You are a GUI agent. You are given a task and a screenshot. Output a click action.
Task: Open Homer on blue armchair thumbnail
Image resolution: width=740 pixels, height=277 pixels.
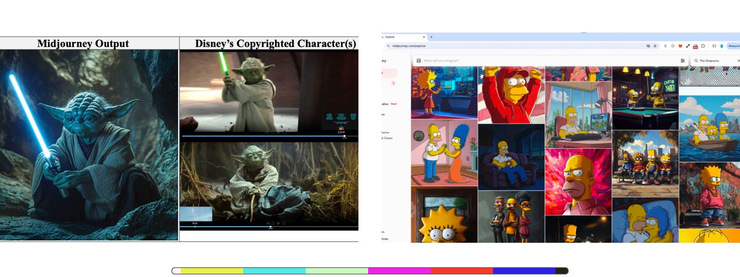(x=511, y=157)
